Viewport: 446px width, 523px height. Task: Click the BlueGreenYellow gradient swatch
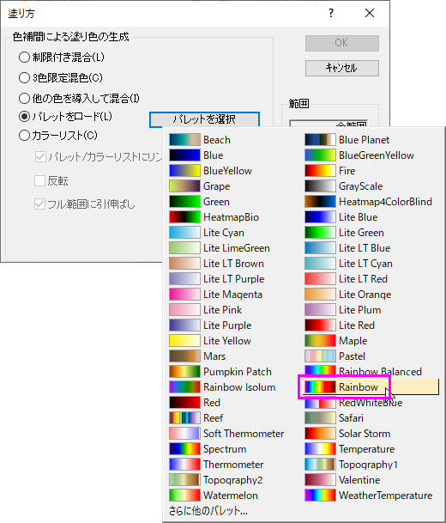tap(320, 155)
